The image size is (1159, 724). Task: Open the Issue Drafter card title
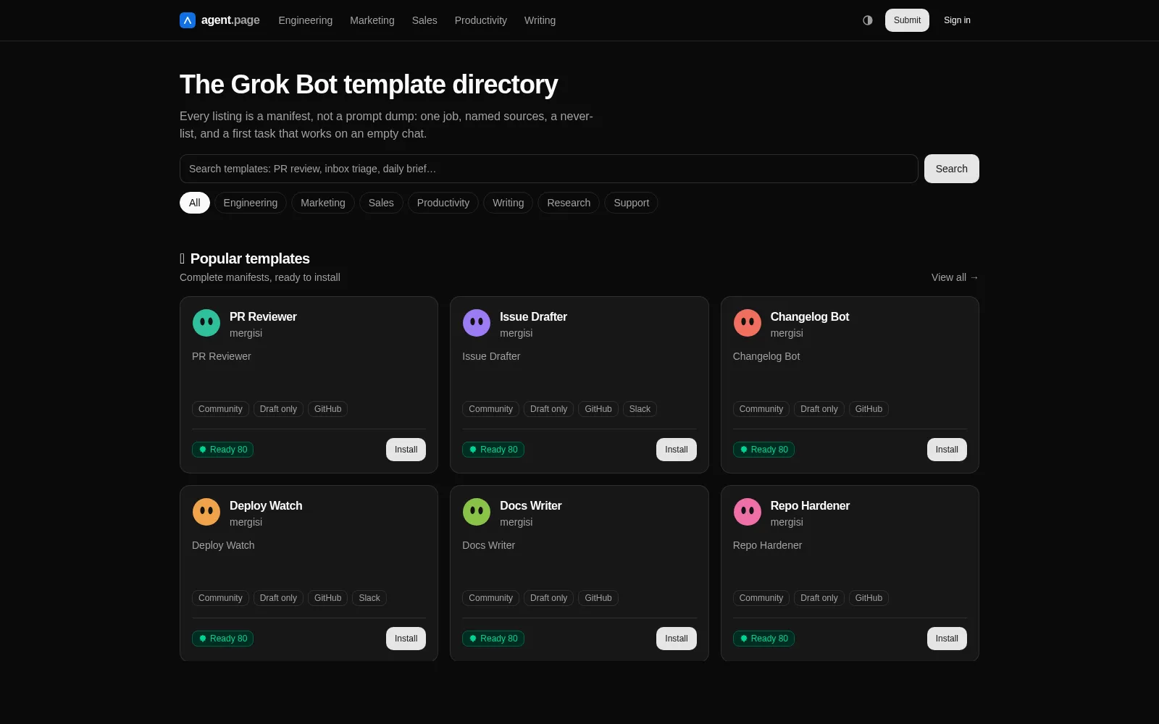(x=533, y=316)
